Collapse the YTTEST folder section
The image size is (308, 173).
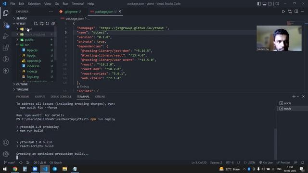pyautogui.click(x=21, y=24)
